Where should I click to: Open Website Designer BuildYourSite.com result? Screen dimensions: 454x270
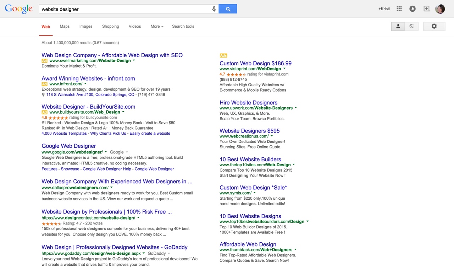[x=88, y=107]
